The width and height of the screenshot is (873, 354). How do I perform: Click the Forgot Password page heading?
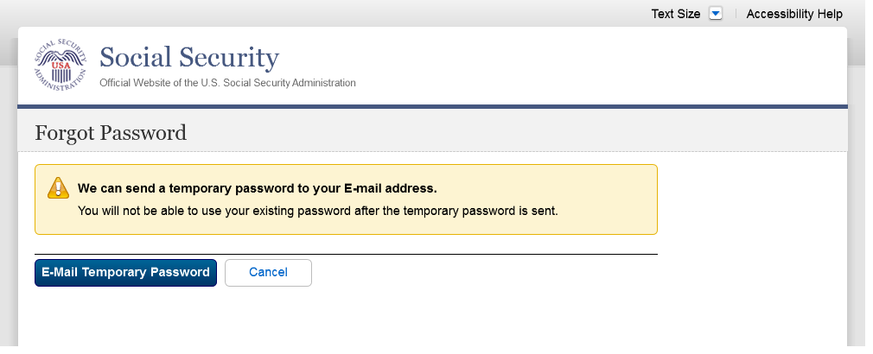111,133
